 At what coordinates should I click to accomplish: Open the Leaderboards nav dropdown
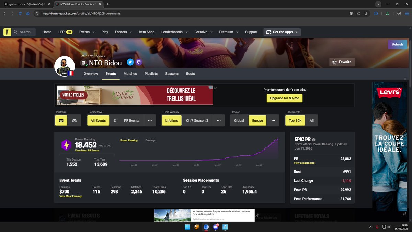point(174,32)
